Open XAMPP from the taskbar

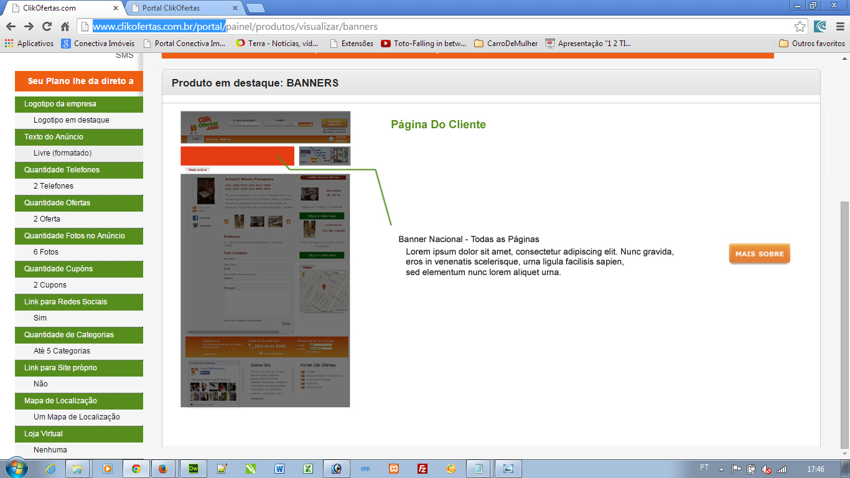click(x=394, y=469)
